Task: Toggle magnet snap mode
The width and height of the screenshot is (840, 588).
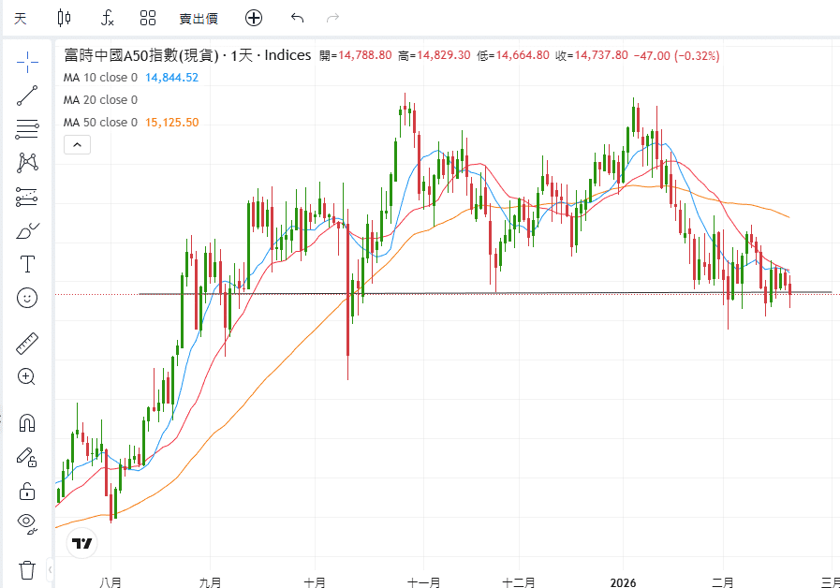Action: [x=26, y=422]
